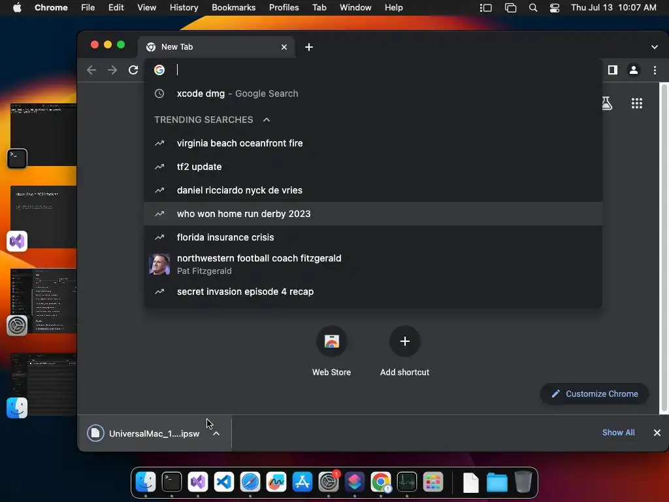Reload the page with Chrome's reload button
This screenshot has width=669, height=502.
click(x=133, y=70)
